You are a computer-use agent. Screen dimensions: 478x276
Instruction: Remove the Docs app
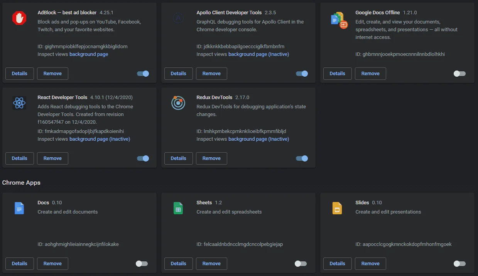tap(52, 264)
